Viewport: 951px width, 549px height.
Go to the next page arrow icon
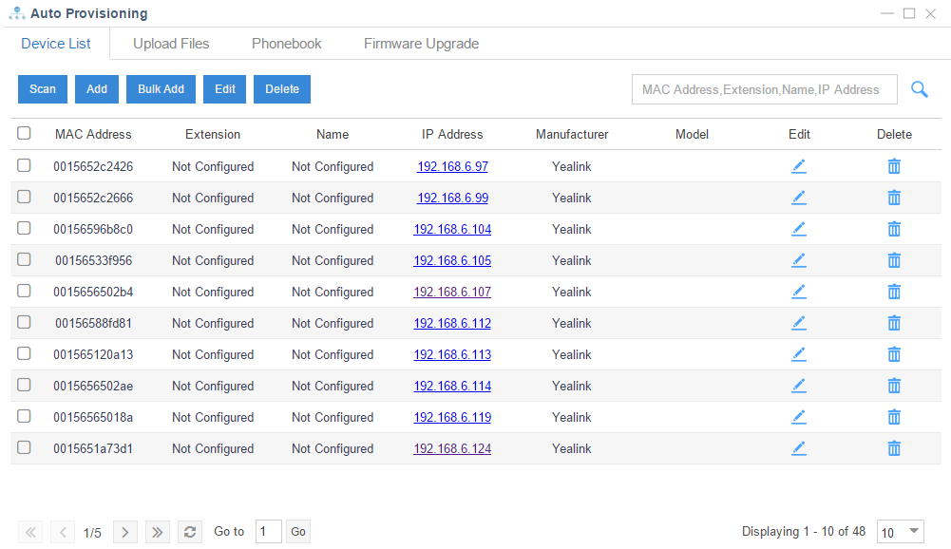124,532
